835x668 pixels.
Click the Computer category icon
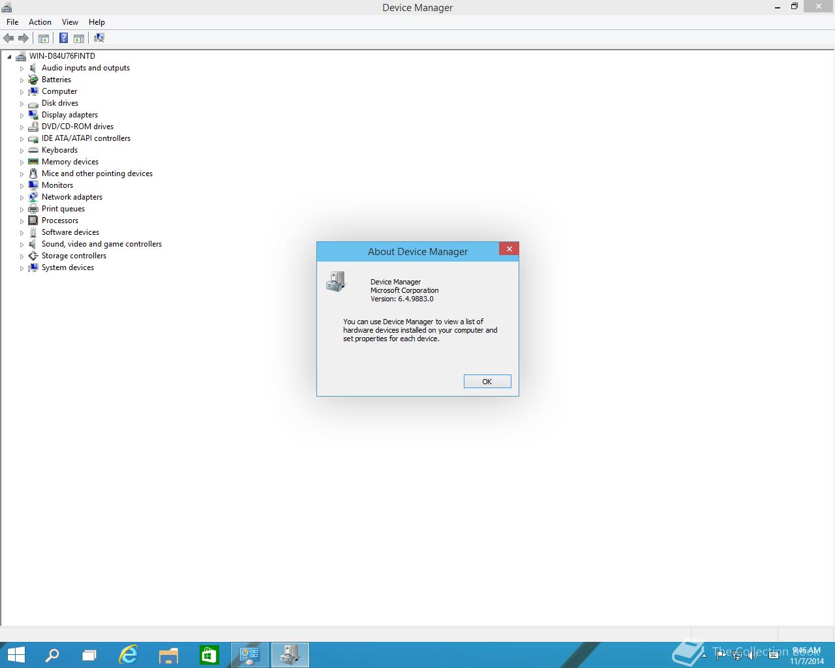click(x=33, y=91)
